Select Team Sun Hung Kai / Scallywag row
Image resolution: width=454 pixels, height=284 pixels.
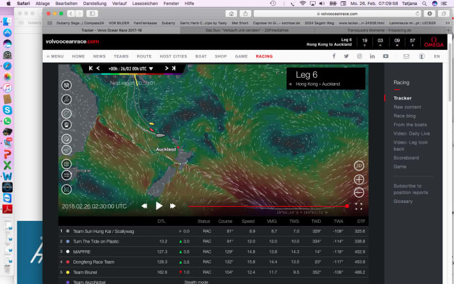[x=213, y=231]
